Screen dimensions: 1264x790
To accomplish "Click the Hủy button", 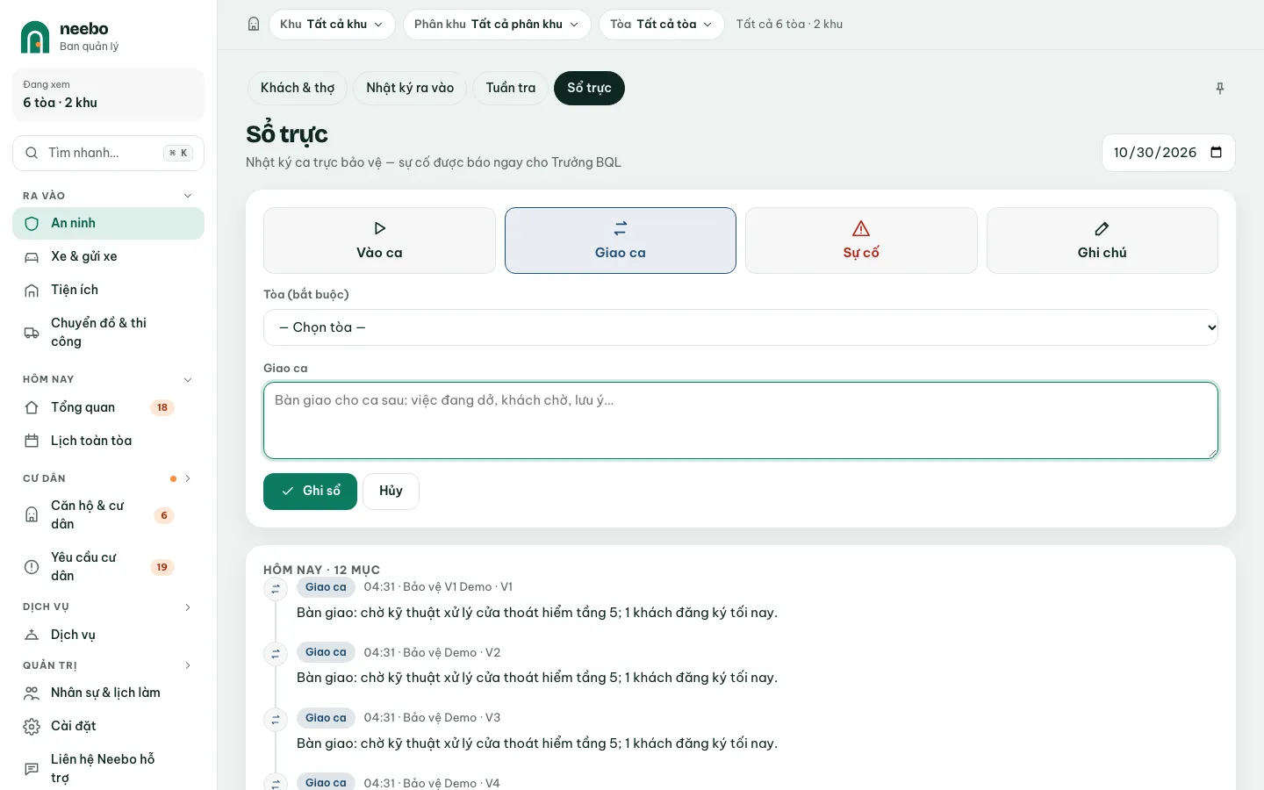I will pos(391,492).
